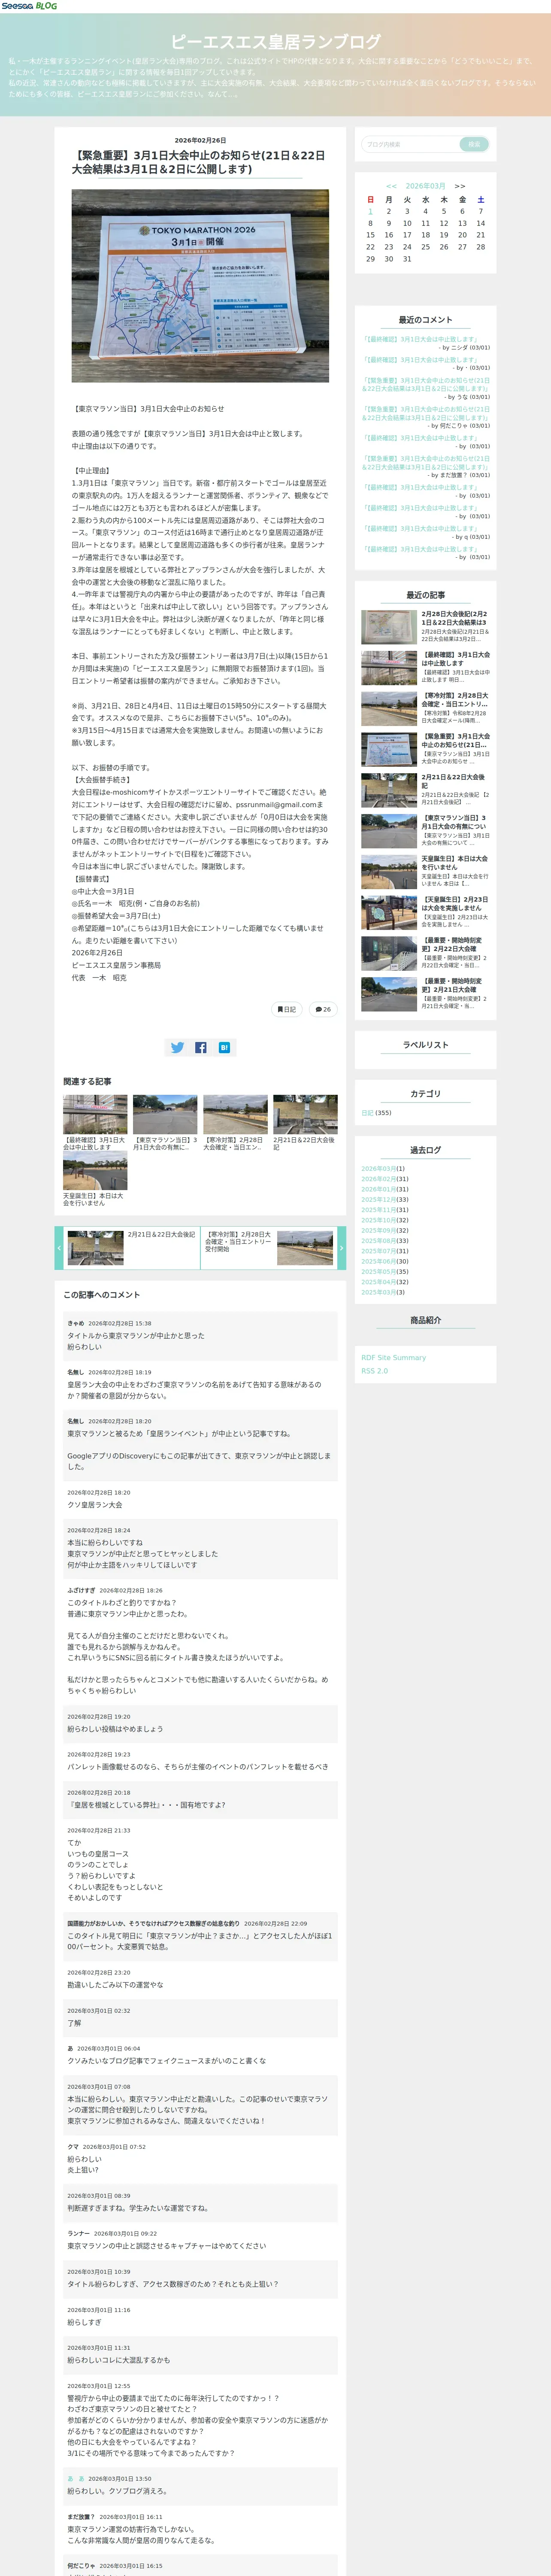Share the post on Facebook

(200, 1047)
